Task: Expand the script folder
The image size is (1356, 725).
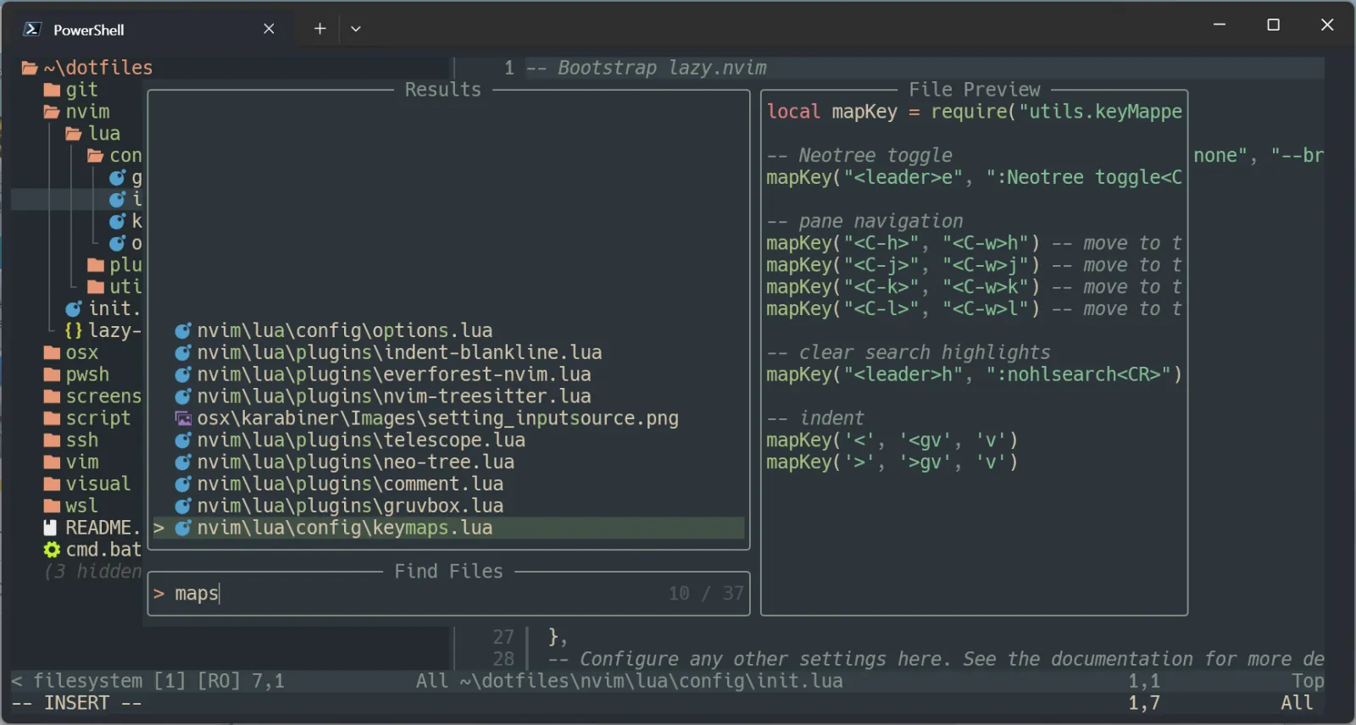Action: (x=87, y=419)
